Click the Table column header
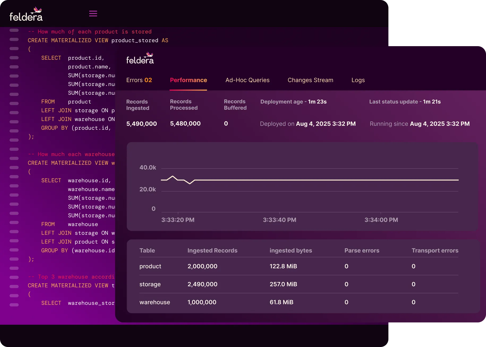 pos(147,250)
